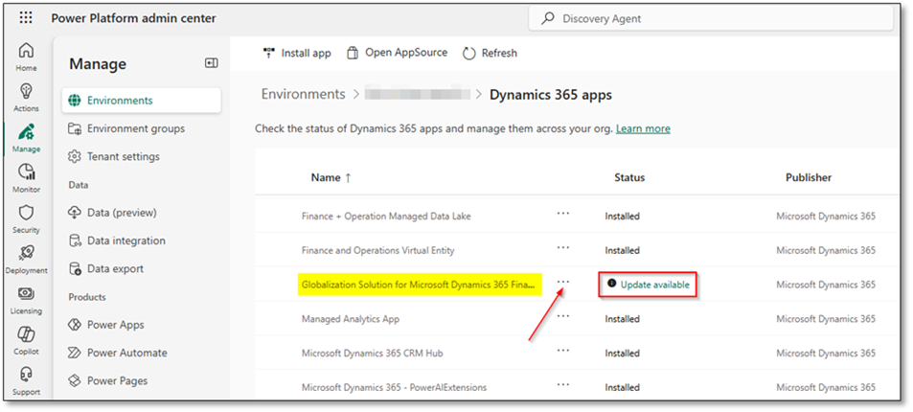Viewport: 913px width, 412px height.
Task: Launch Copilot from the left rail
Action: 26,341
